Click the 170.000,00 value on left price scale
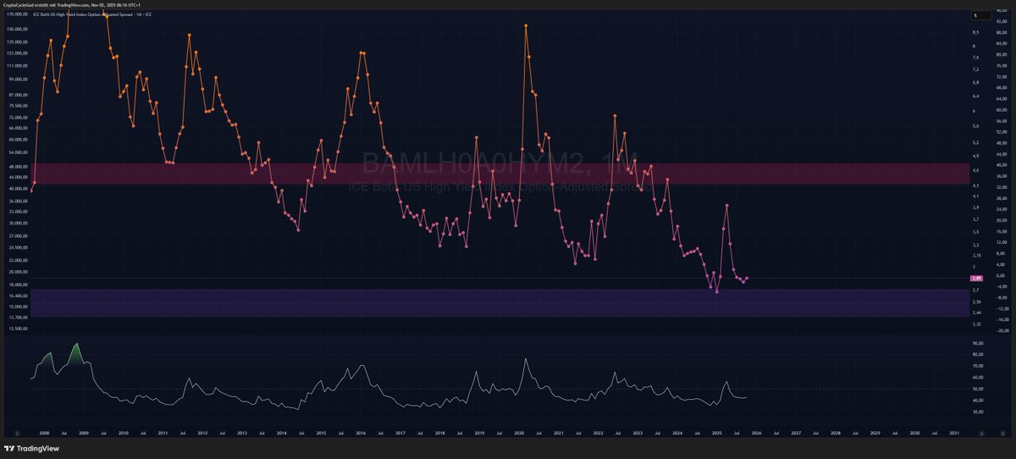This screenshot has height=459, width=1016. [x=17, y=14]
